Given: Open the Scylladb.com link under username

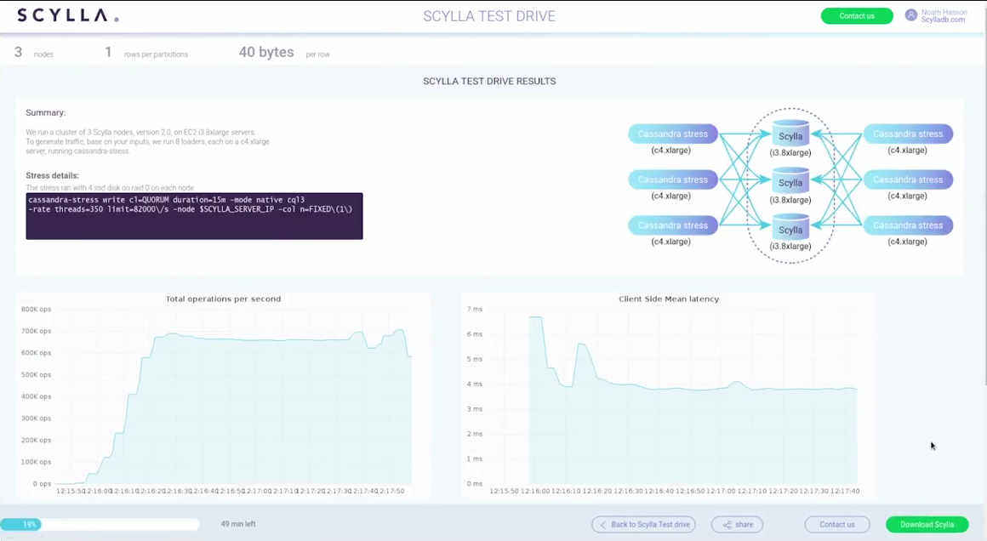Looking at the screenshot, I should click(944, 20).
